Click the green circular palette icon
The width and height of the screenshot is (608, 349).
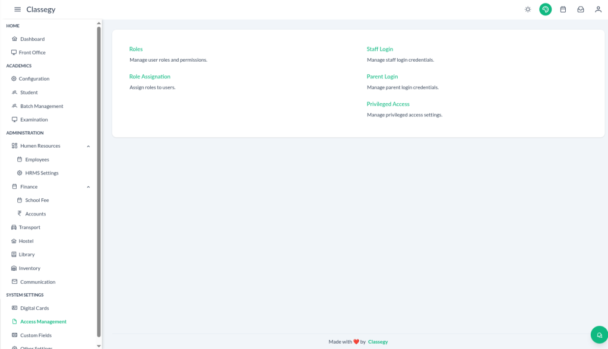point(545,9)
